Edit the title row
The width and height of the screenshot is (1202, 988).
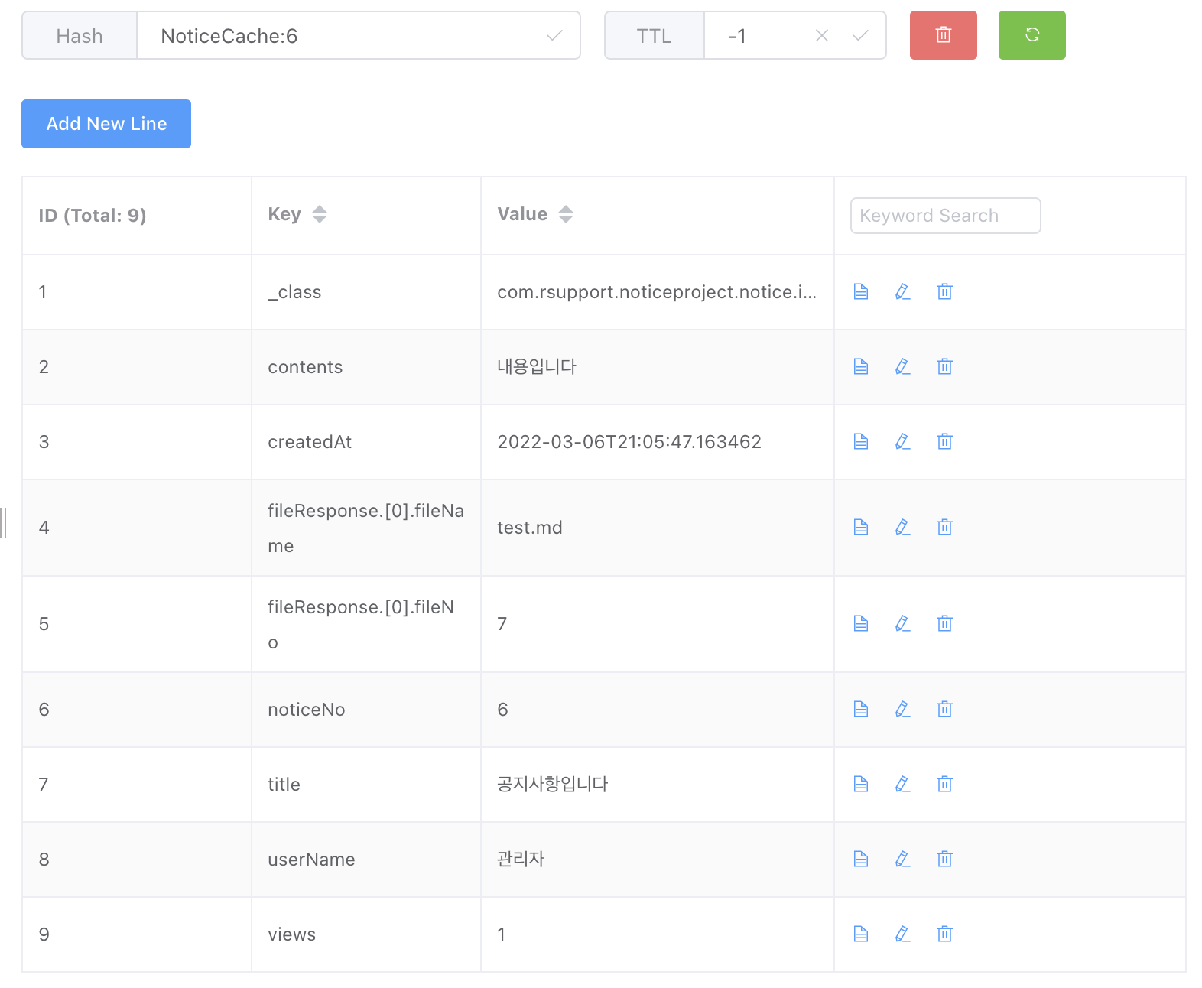click(902, 784)
